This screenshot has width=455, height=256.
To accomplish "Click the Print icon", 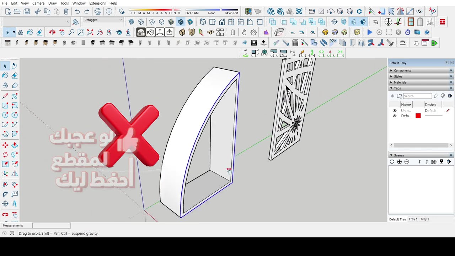I will coord(98,12).
